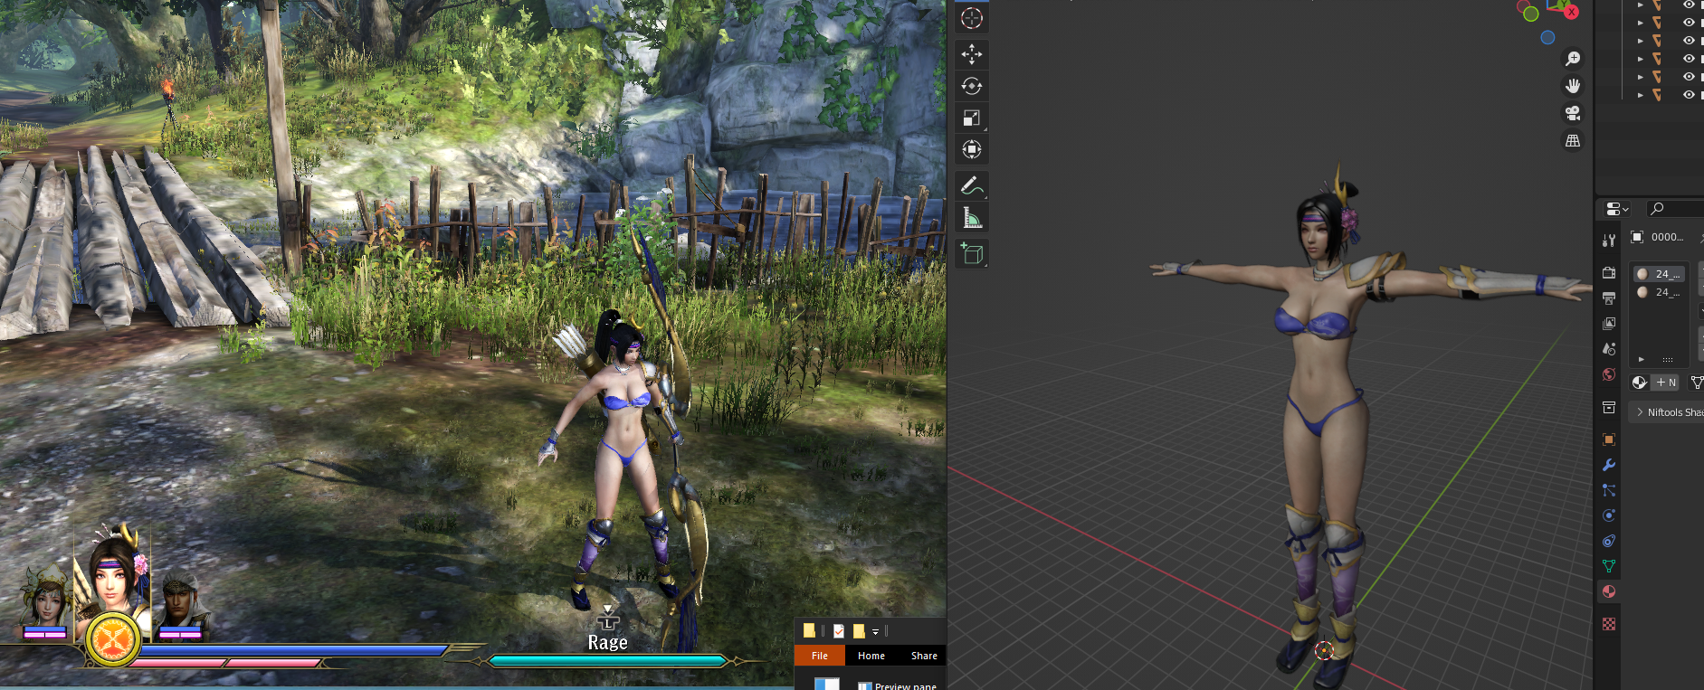This screenshot has height=690, width=1704.
Task: Select the Transform tool in Blender
Action: click(x=972, y=149)
